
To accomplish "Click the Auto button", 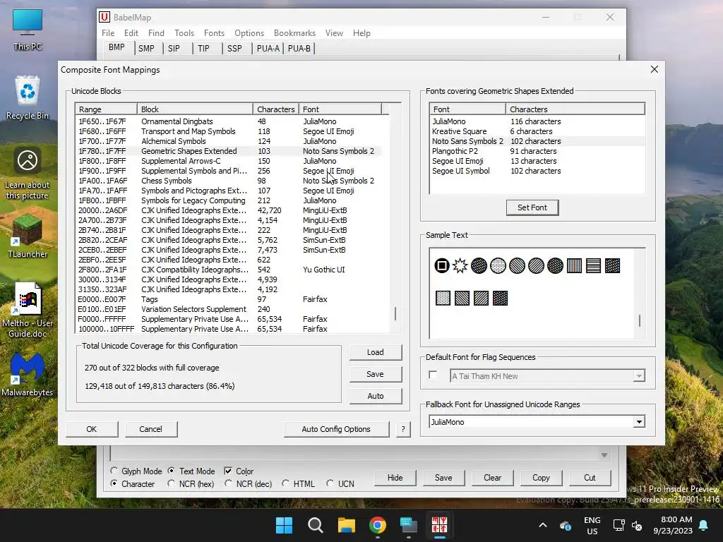I will pos(376,396).
